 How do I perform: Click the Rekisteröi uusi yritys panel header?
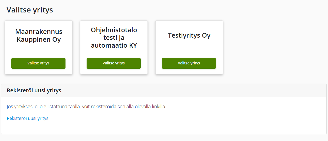click(x=34, y=90)
